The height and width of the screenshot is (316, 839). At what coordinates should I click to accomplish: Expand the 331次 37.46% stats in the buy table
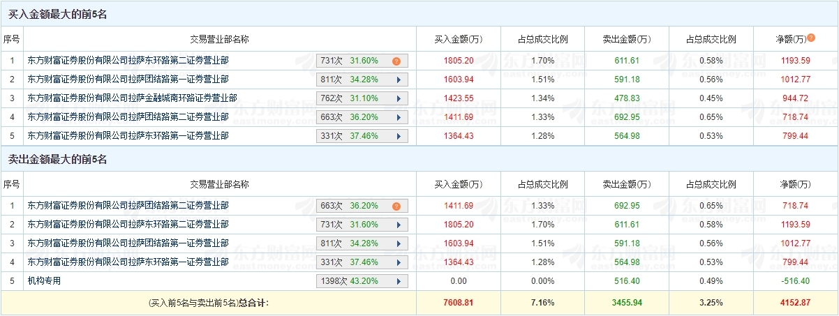[399, 136]
